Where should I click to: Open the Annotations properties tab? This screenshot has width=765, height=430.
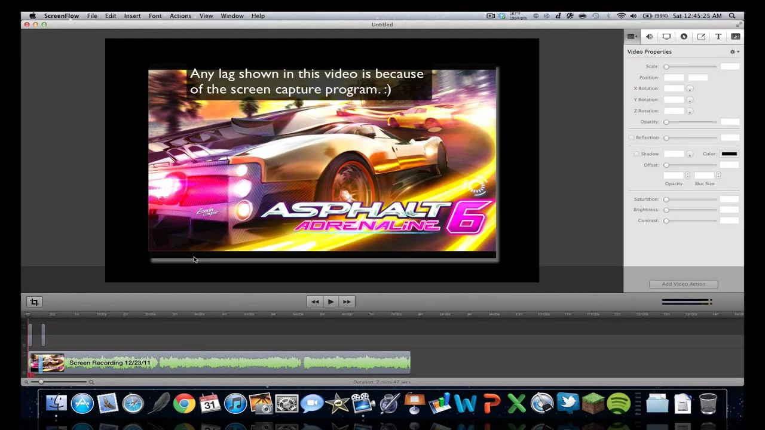701,36
